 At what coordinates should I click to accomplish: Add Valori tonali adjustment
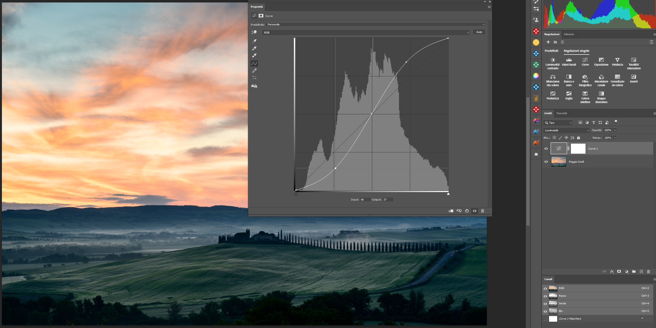click(569, 62)
